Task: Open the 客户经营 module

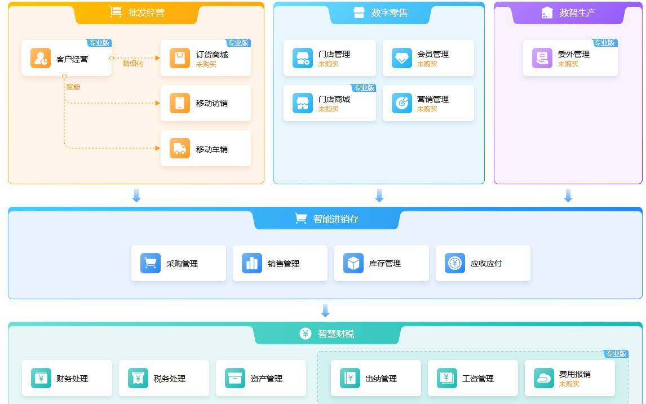Action: click(x=67, y=58)
